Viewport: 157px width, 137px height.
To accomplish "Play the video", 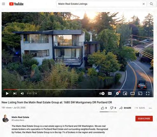I will [x=7, y=94].
